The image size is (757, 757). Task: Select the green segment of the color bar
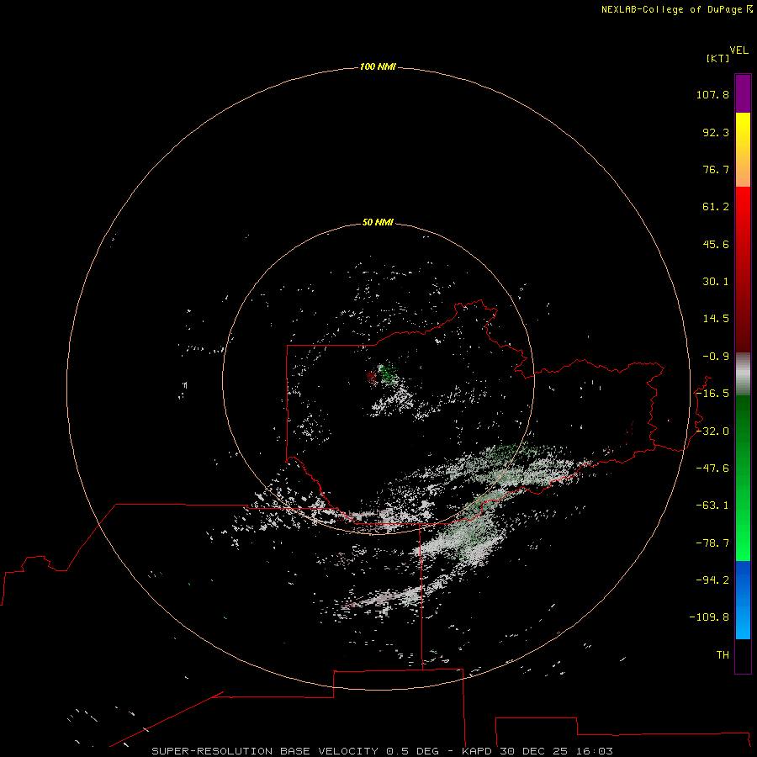coord(743,478)
